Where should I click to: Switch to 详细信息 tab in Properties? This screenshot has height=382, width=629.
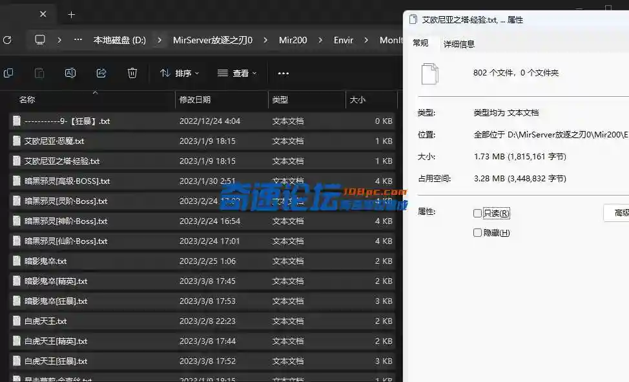459,44
